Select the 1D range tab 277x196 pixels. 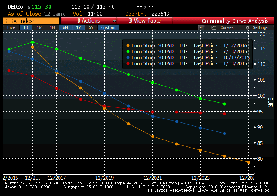26,27
